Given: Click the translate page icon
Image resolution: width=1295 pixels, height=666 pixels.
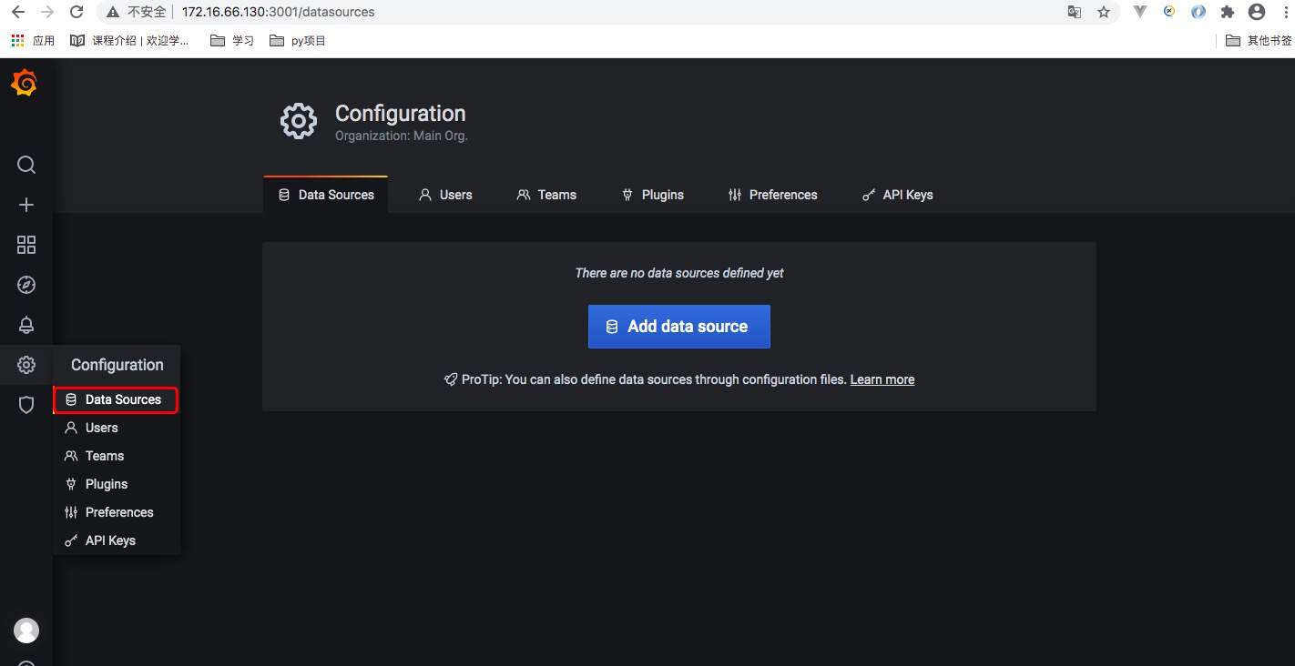Looking at the screenshot, I should (x=1075, y=12).
